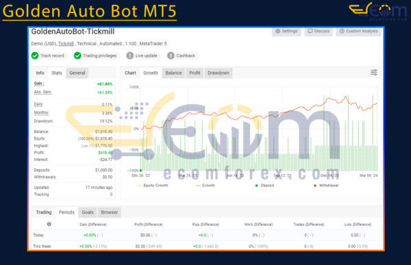Open the chart options sliders icon
411x265 pixels.
click(x=374, y=73)
